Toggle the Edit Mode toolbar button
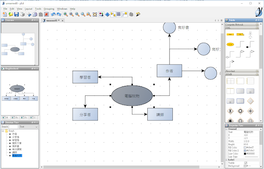264x169 pixels. point(101,14)
